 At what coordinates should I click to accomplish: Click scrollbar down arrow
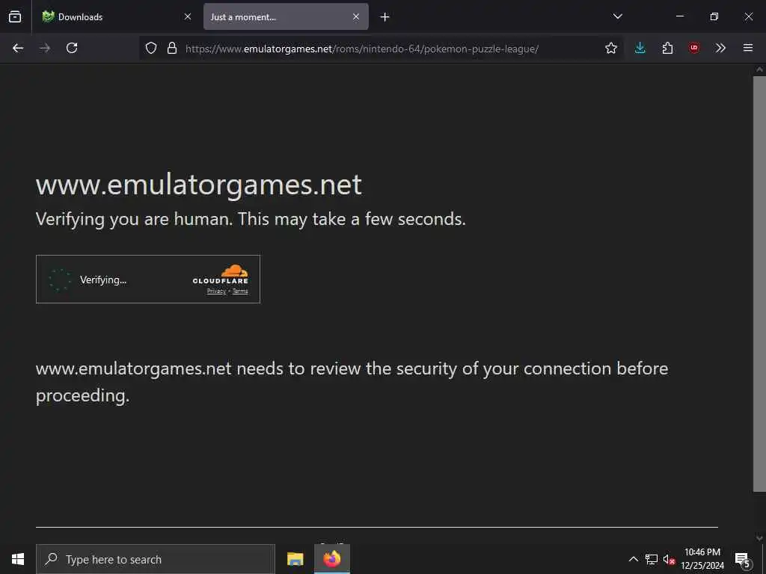tap(759, 538)
